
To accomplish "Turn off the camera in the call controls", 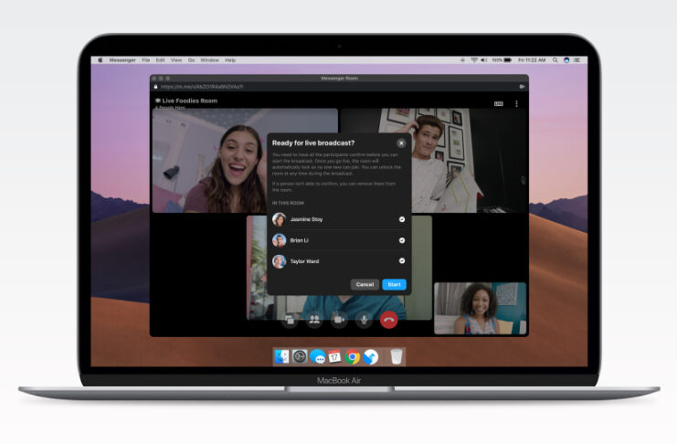I will point(339,320).
